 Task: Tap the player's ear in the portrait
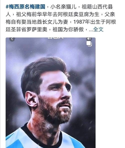pyautogui.click(x=31, y=99)
